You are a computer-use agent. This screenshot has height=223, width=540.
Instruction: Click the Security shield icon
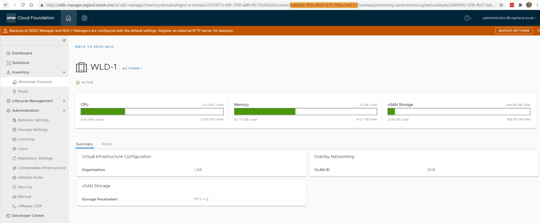point(14,187)
